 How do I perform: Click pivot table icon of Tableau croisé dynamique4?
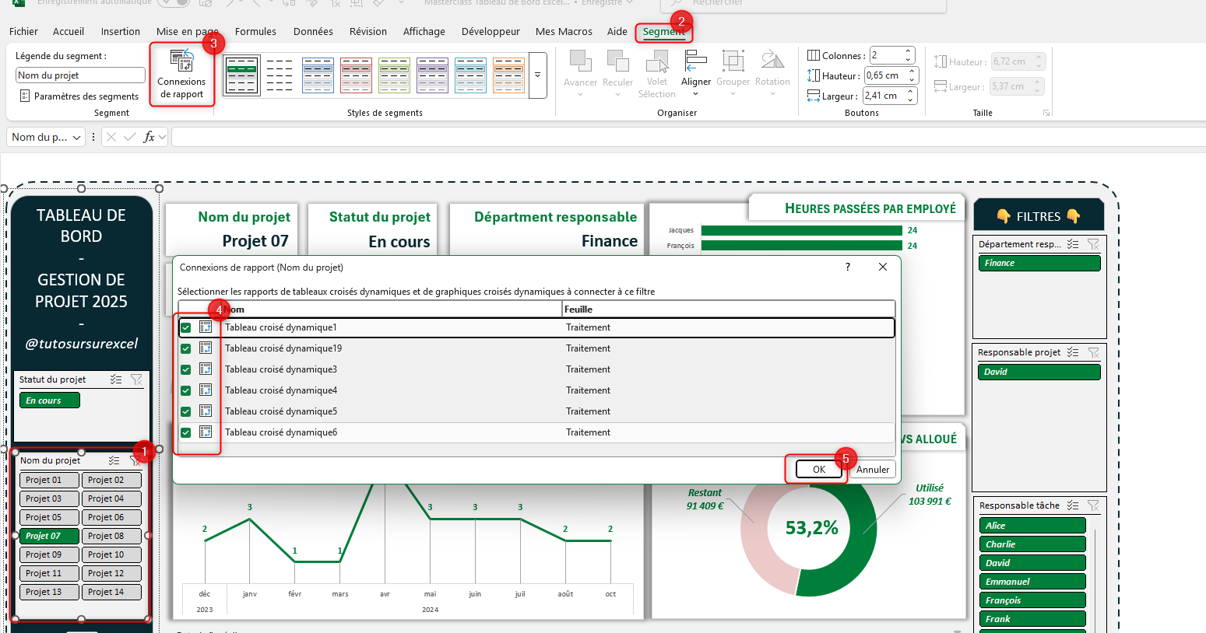(206, 390)
